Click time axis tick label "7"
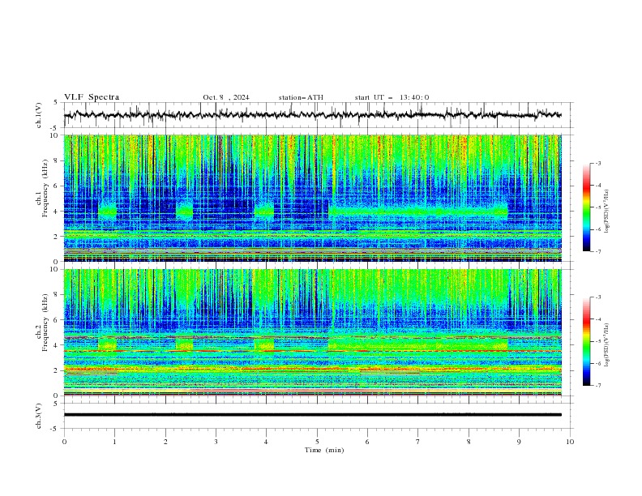This screenshot has height=496, width=642. click(418, 442)
